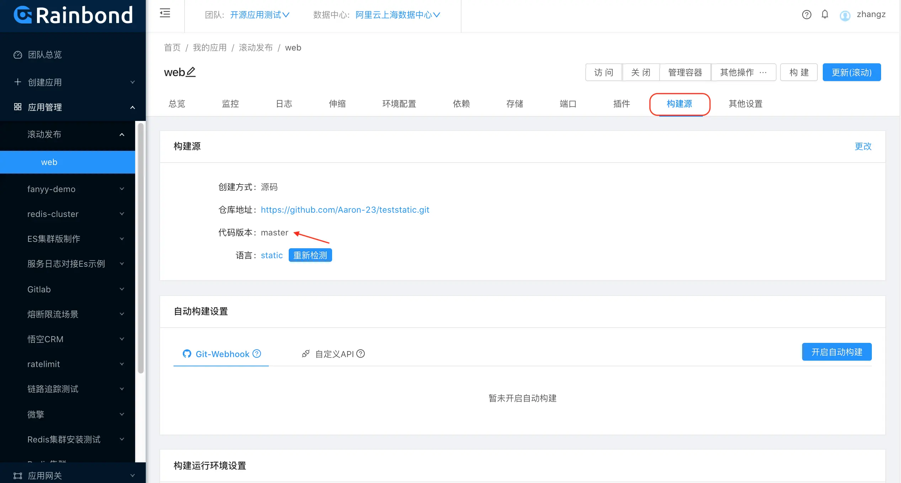Click the 重新检测 button
This screenshot has width=901, height=483.
coord(310,255)
